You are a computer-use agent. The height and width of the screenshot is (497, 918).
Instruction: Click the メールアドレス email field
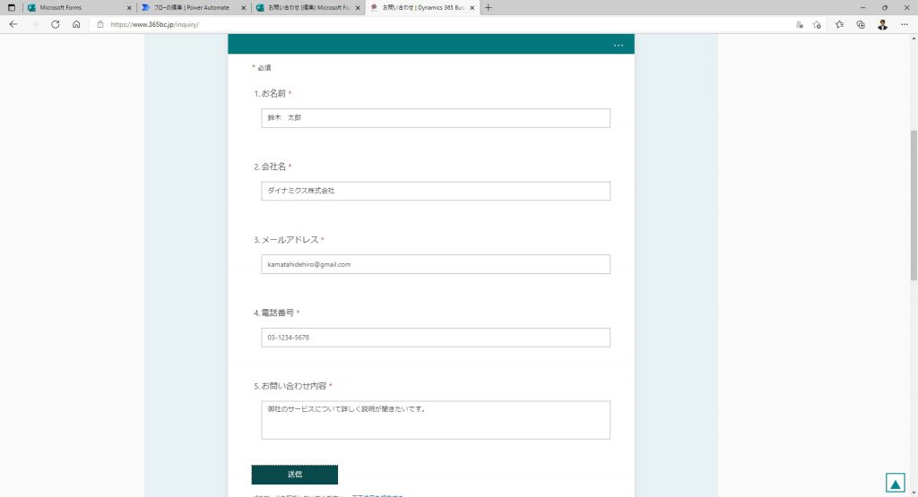click(x=435, y=264)
